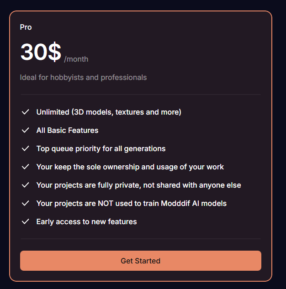286x289 pixels.
Task: Click the 30$ price text
Action: pyautogui.click(x=41, y=52)
